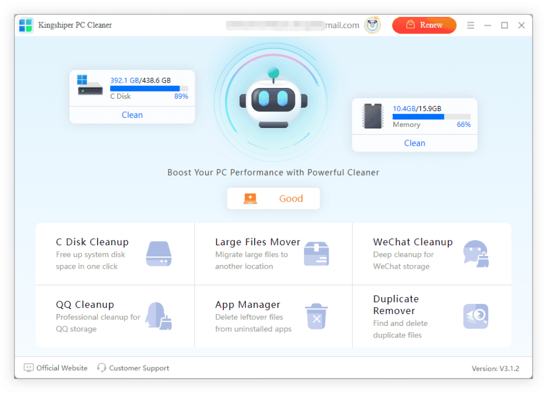Click the Kingshiper PC Cleaner title text
Viewport: 547px width, 393px height.
click(75, 25)
